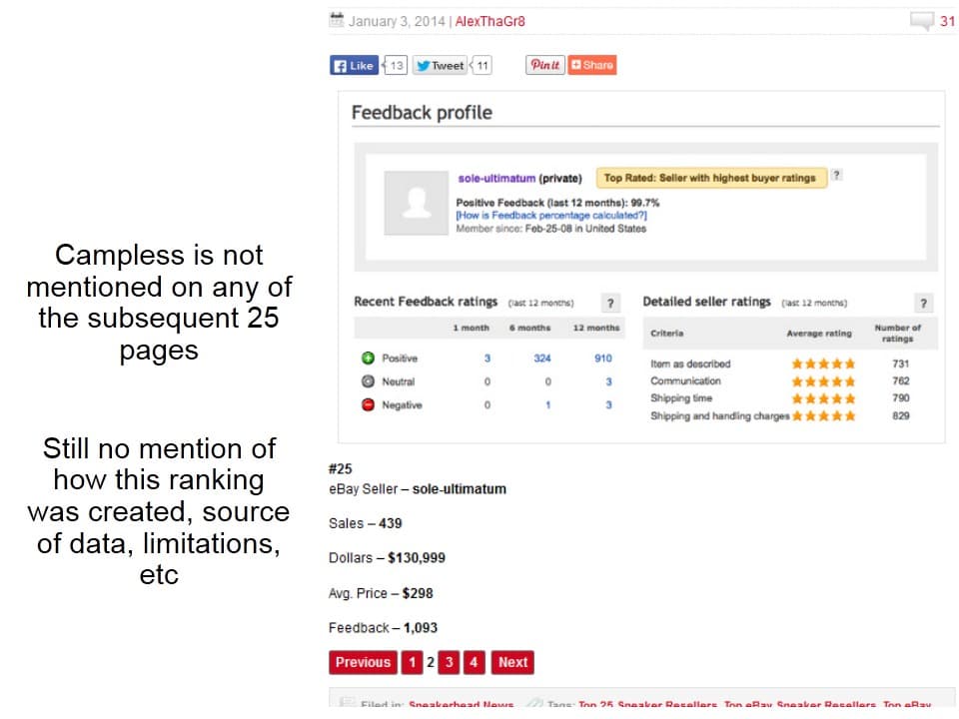Click the Twitter Tweet button

point(441,66)
